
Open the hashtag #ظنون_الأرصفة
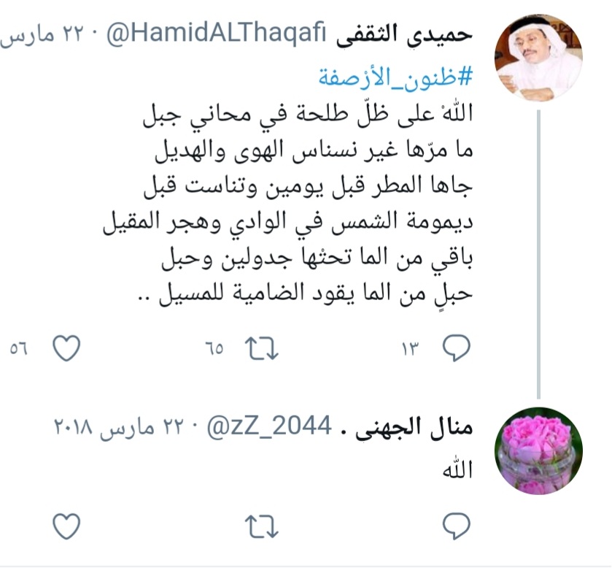point(395,77)
